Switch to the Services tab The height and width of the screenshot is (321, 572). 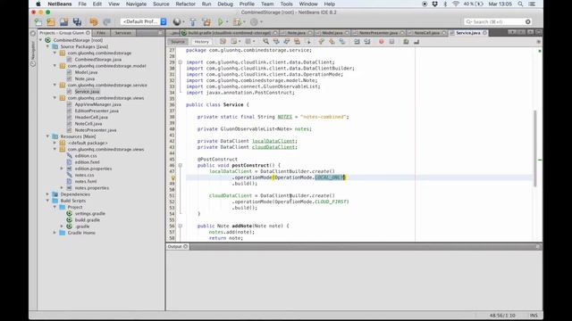coord(123,33)
